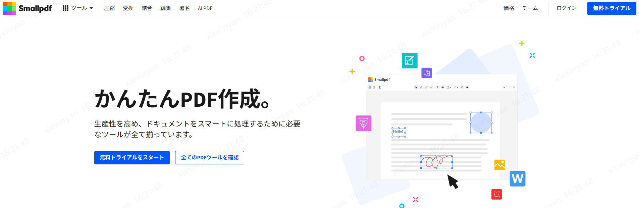Click the teal edit-document icon in illustration
Image resolution: width=639 pixels, height=208 pixels.
coord(410,60)
